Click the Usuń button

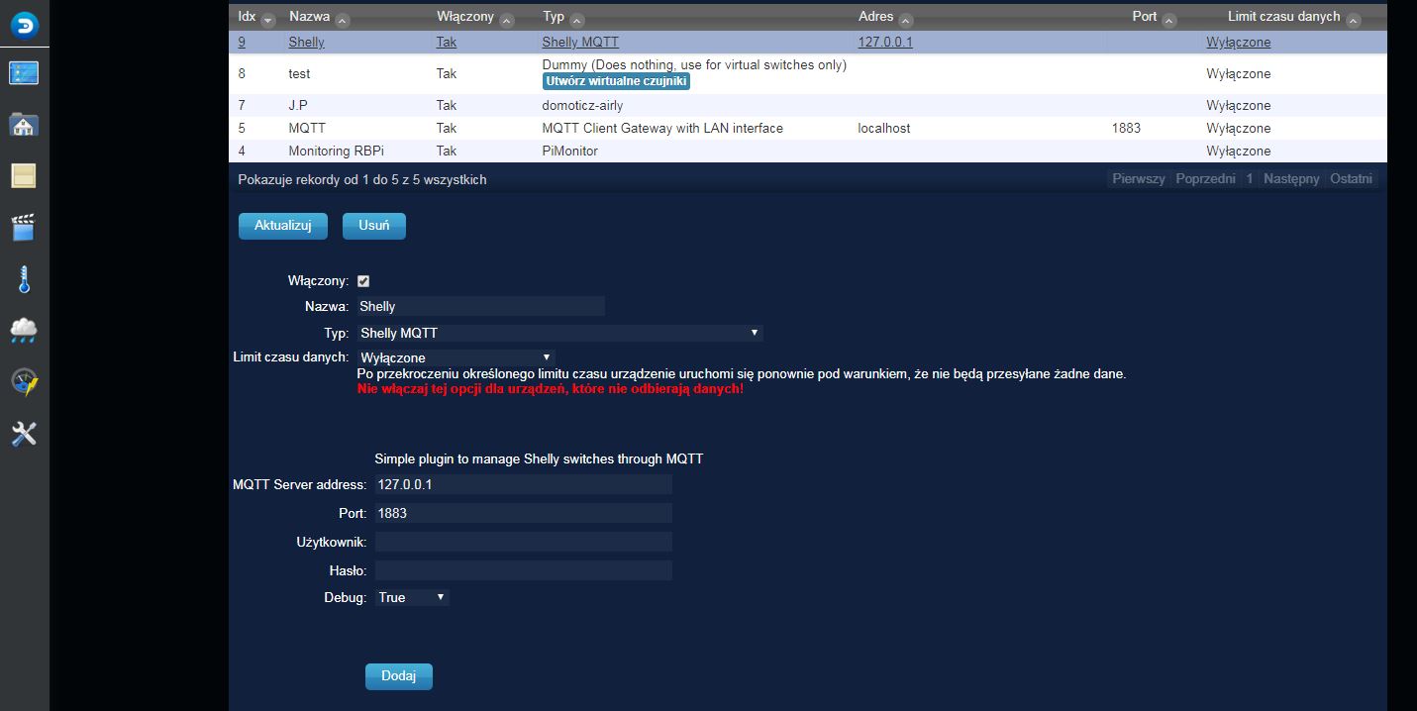coord(374,226)
